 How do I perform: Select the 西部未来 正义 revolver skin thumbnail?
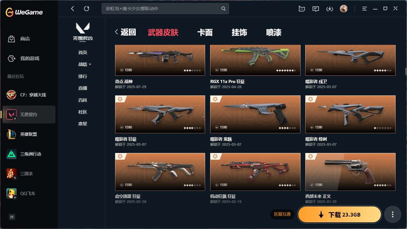350,172
